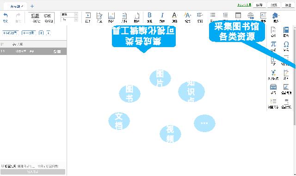Insert a special symbol with the Ω icon
The image size is (296, 176).
click(x=286, y=44)
